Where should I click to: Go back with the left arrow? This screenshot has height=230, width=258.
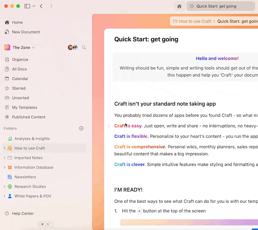point(41,6)
